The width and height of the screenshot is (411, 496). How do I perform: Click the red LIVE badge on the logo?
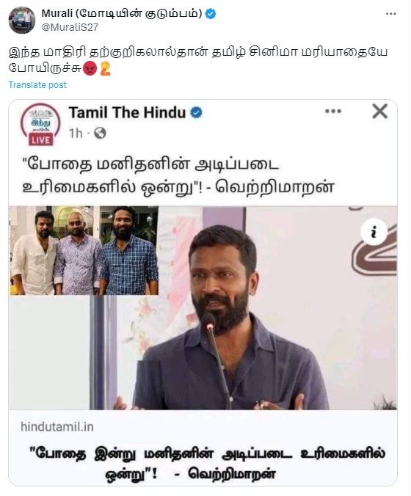tap(41, 140)
